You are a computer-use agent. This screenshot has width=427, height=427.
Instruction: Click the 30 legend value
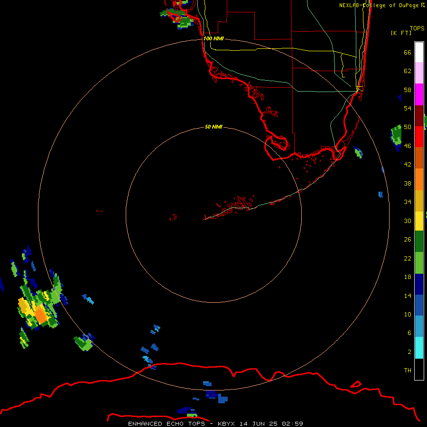click(408, 221)
